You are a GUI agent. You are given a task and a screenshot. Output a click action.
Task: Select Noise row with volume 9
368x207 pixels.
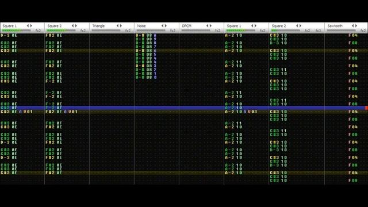tap(146, 39)
